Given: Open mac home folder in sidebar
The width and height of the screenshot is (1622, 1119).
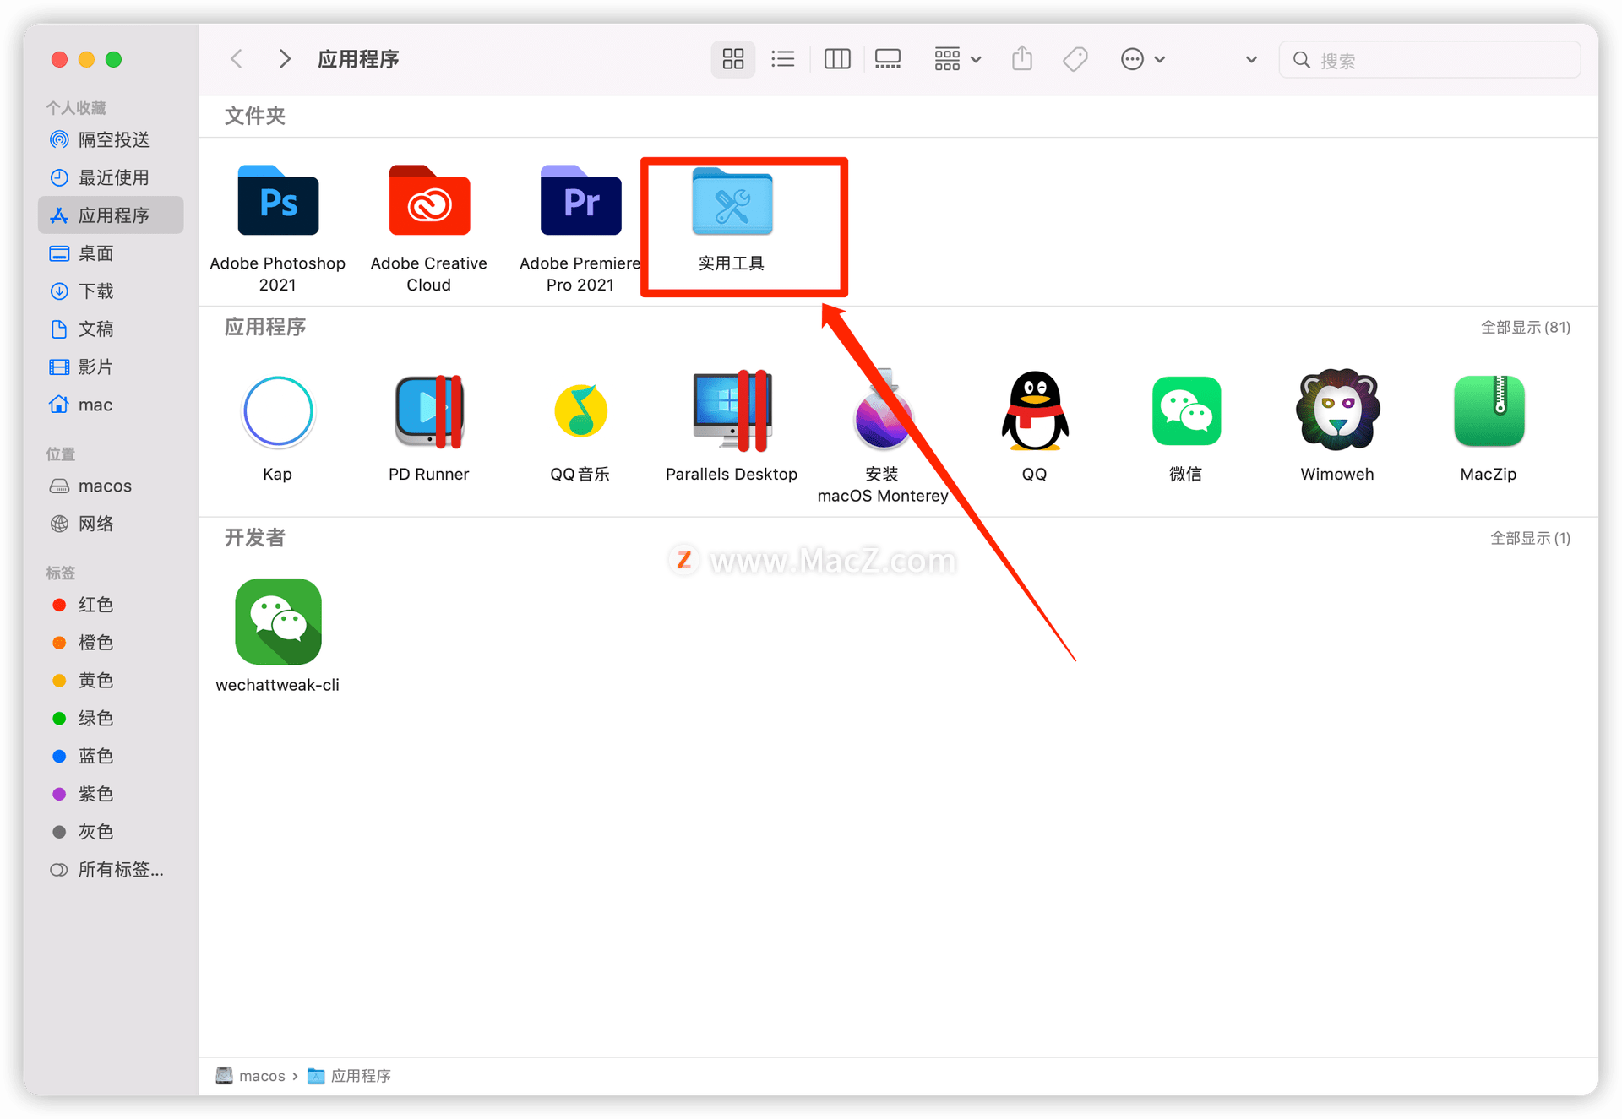Looking at the screenshot, I should 111,405.
